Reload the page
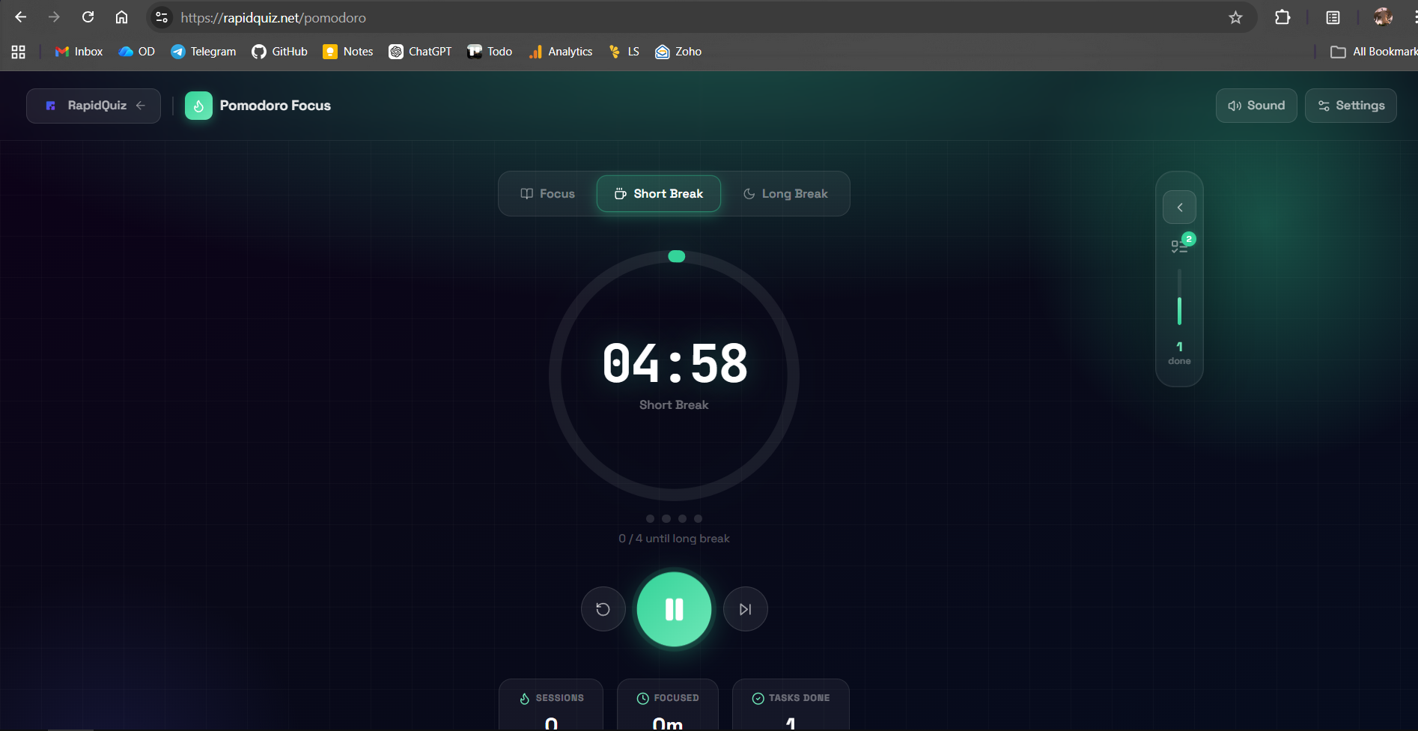 88,17
